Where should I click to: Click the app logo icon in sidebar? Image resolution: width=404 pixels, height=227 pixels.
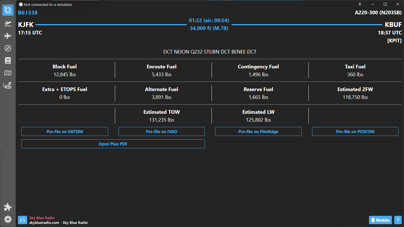(x=8, y=10)
